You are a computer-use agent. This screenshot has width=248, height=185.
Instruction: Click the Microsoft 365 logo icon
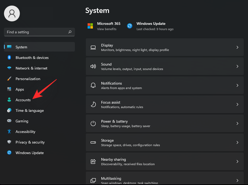coord(91,26)
